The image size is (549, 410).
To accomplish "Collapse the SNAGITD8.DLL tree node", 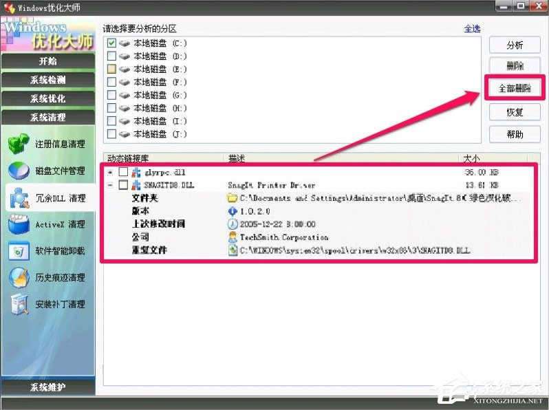I will click(x=110, y=185).
